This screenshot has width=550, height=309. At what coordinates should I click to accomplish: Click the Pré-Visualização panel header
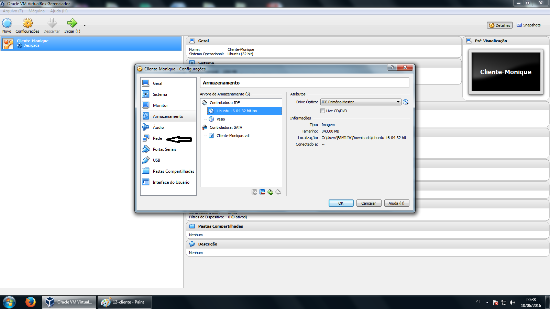tap(506, 41)
